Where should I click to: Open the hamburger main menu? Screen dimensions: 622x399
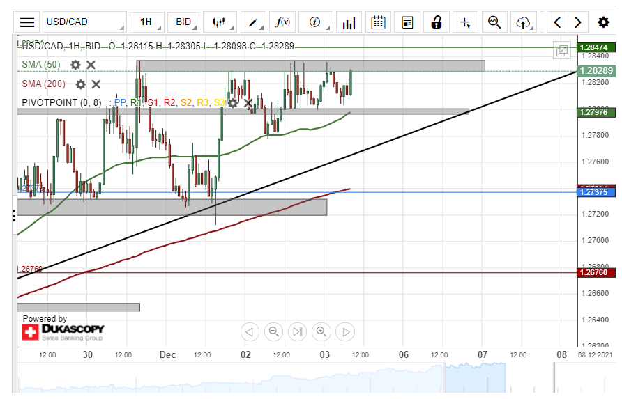27,22
